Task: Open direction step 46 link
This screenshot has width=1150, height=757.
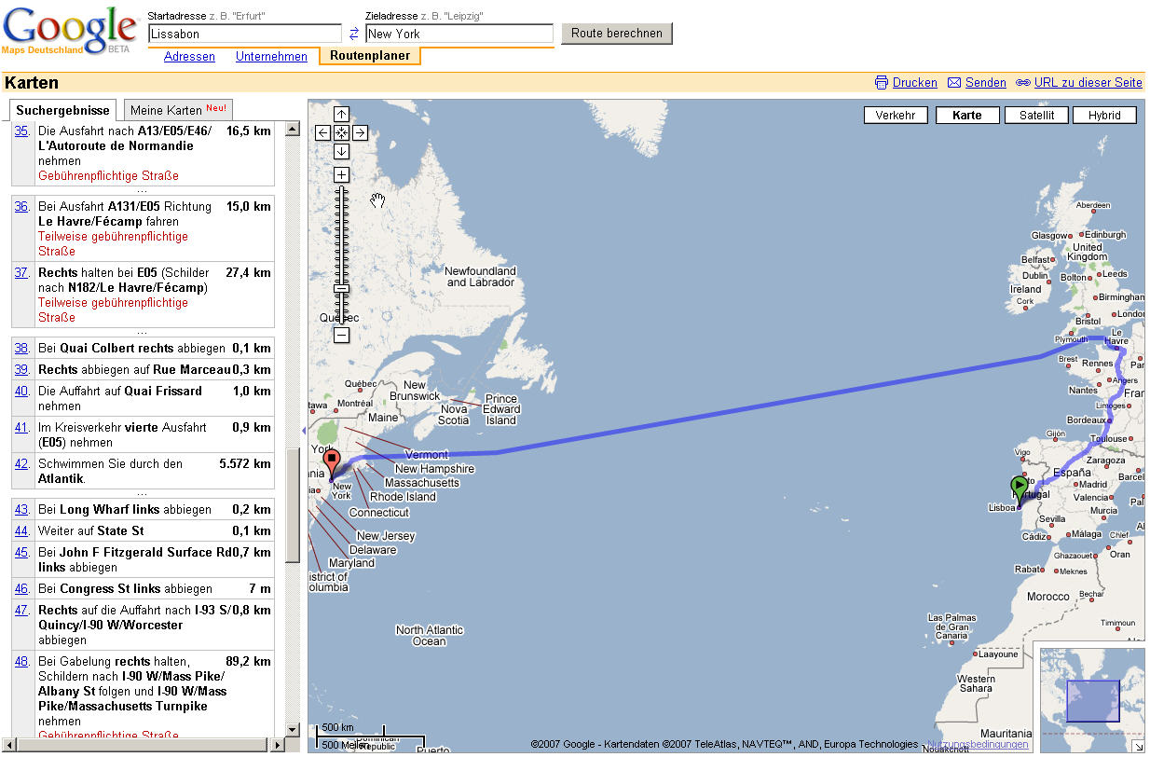Action: [21, 589]
